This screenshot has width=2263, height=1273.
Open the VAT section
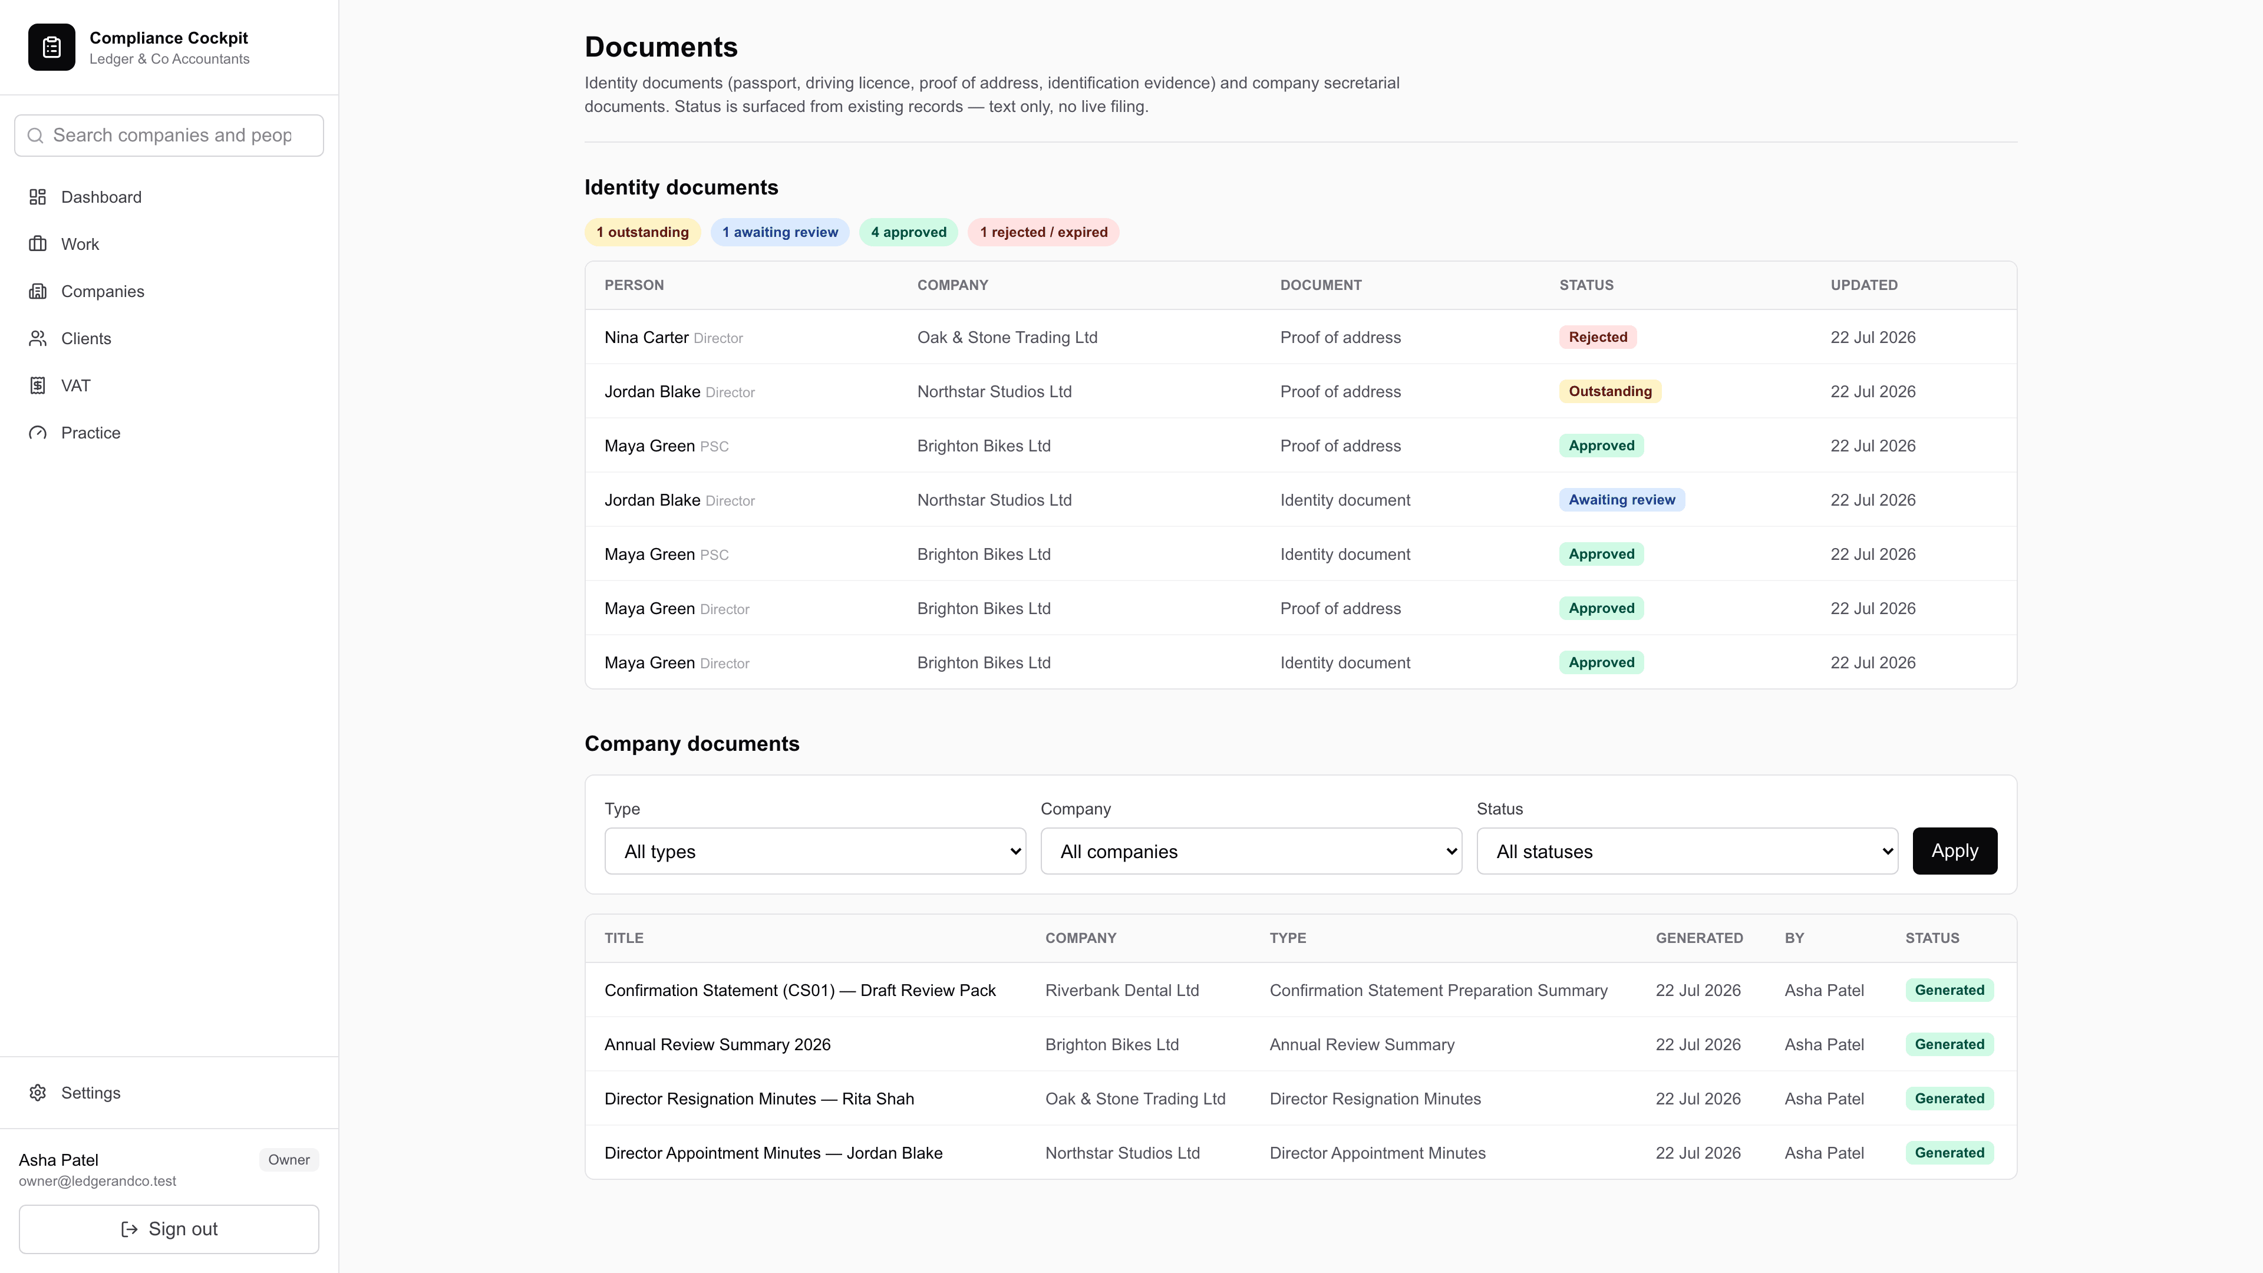pos(169,385)
